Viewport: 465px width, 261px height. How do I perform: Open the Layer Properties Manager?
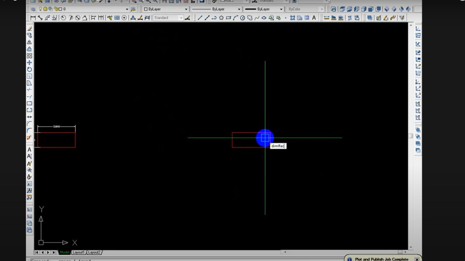point(33,9)
